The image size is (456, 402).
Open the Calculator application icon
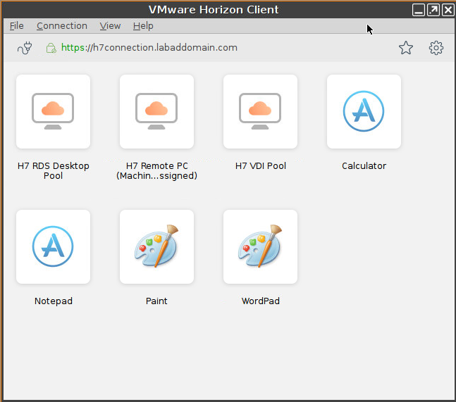point(364,111)
